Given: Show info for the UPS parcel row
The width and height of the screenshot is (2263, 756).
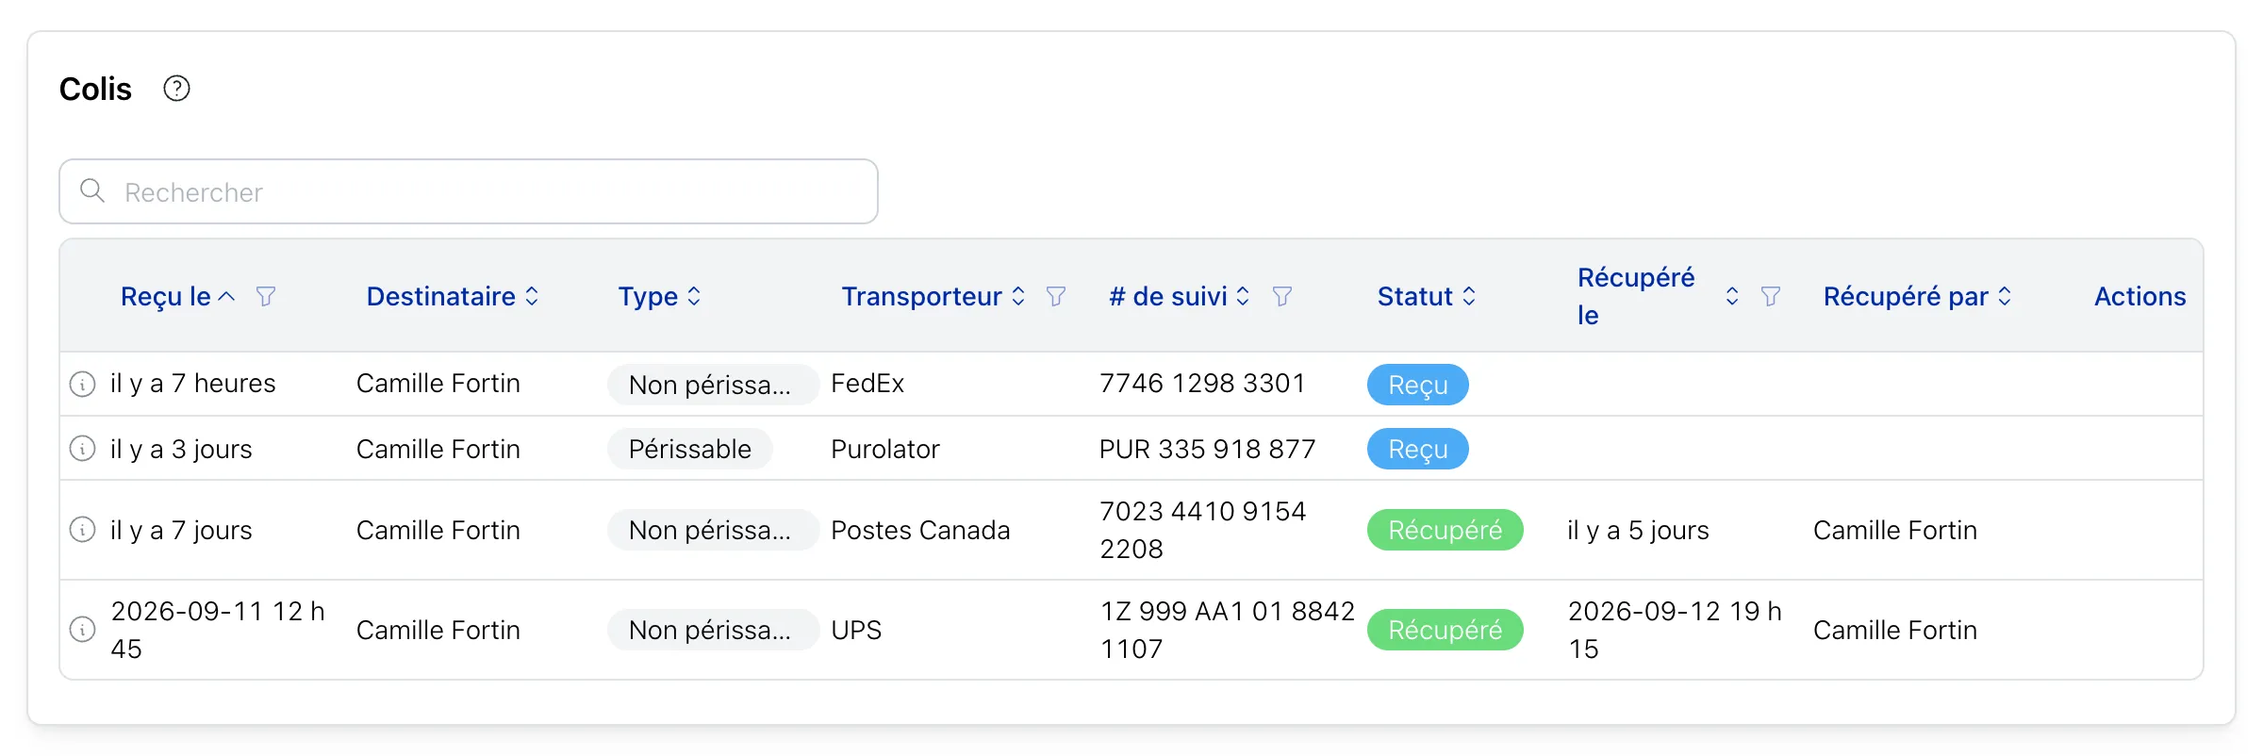Looking at the screenshot, I should click(x=83, y=630).
